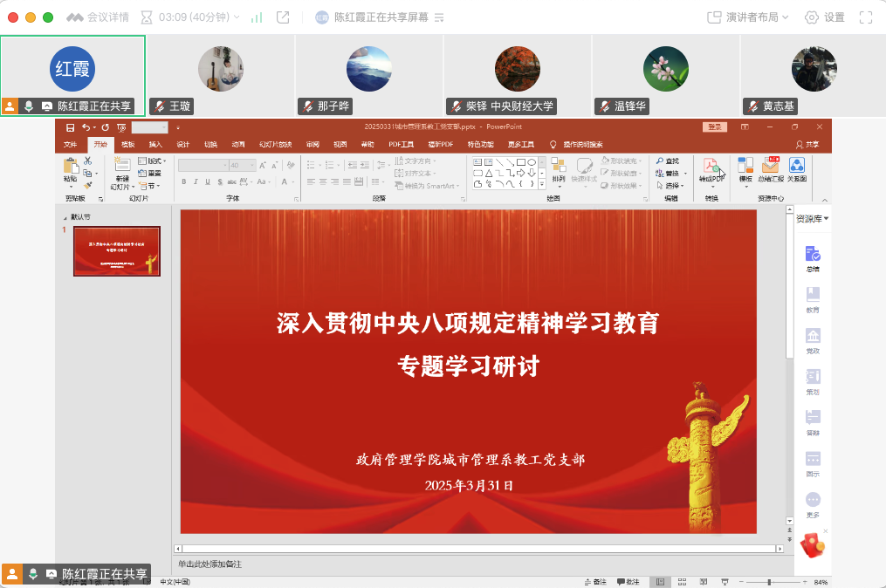Click the 关系图 icon in ribbon
The image size is (886, 588).
click(x=796, y=169)
